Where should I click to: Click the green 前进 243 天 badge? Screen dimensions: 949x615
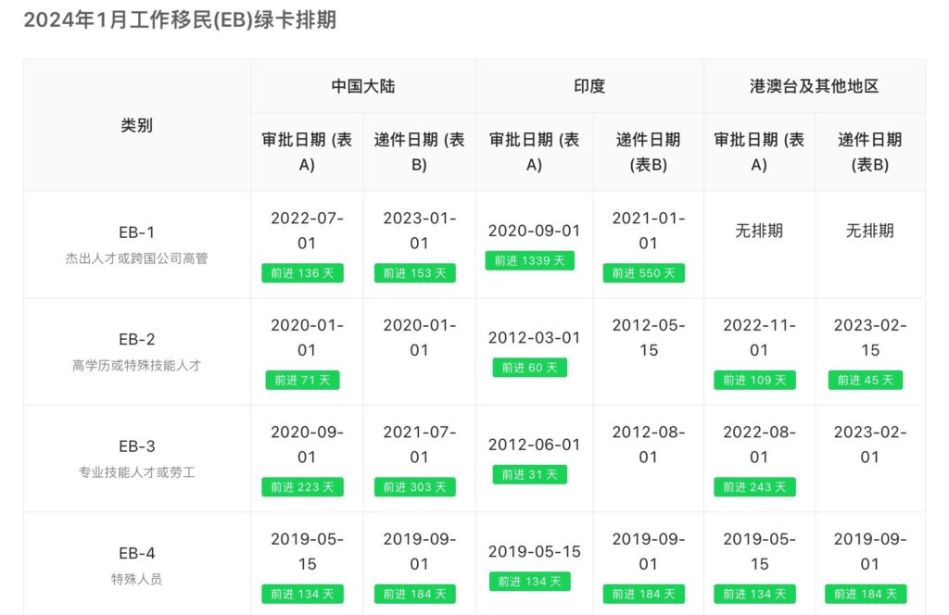tap(754, 487)
